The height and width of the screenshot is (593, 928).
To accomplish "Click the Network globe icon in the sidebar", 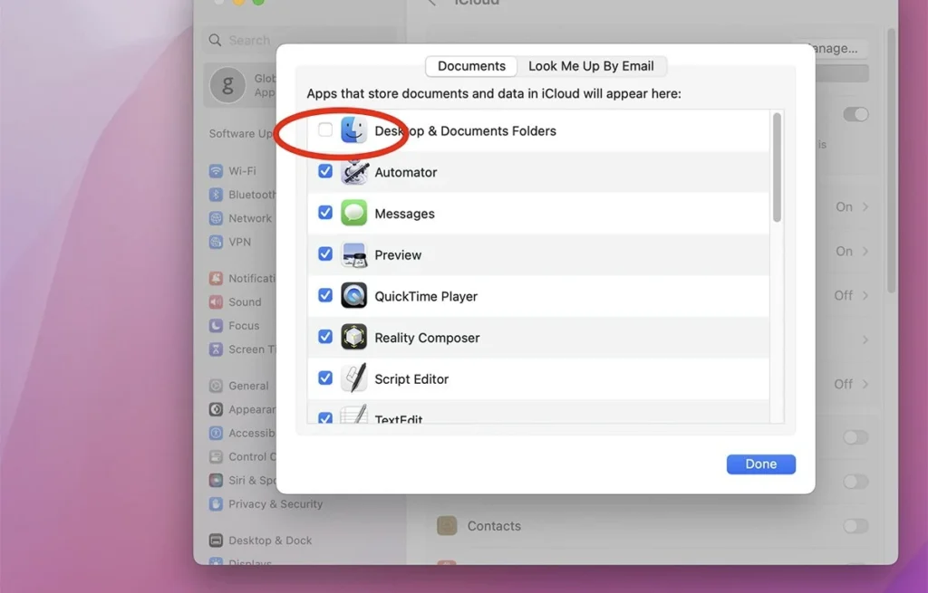I will point(216,218).
